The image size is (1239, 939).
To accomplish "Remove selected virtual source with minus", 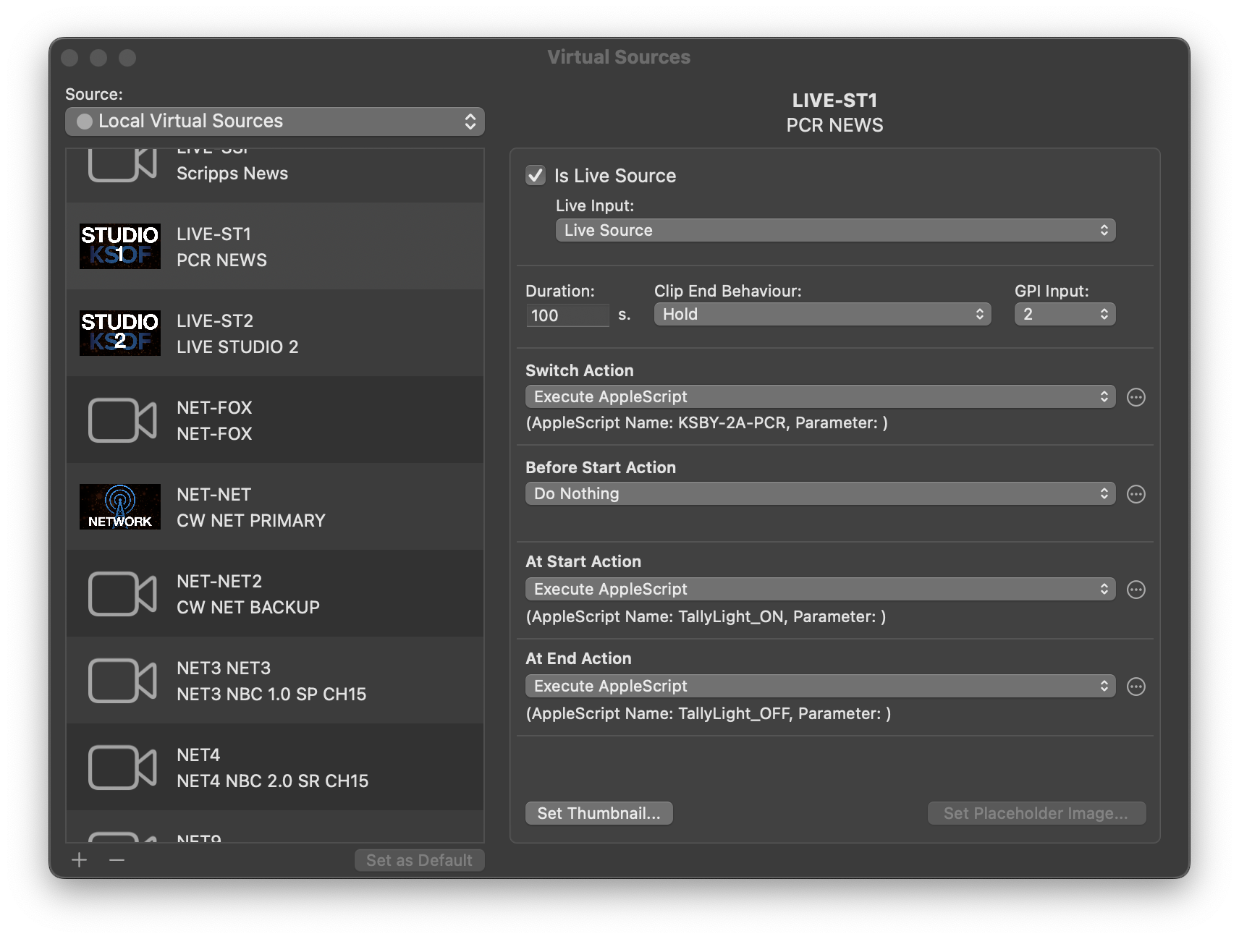I will click(117, 859).
